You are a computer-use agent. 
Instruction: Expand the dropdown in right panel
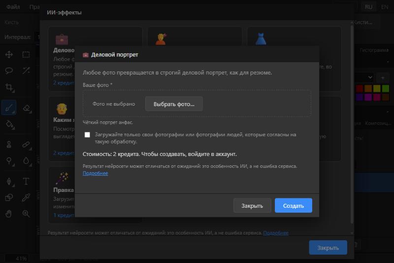tap(364, 77)
